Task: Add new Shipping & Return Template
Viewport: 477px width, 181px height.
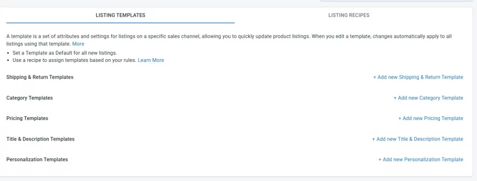Action: [418, 77]
